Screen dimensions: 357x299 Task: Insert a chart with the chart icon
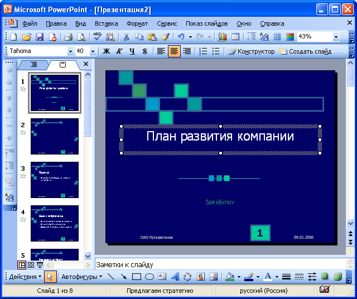tap(223, 37)
